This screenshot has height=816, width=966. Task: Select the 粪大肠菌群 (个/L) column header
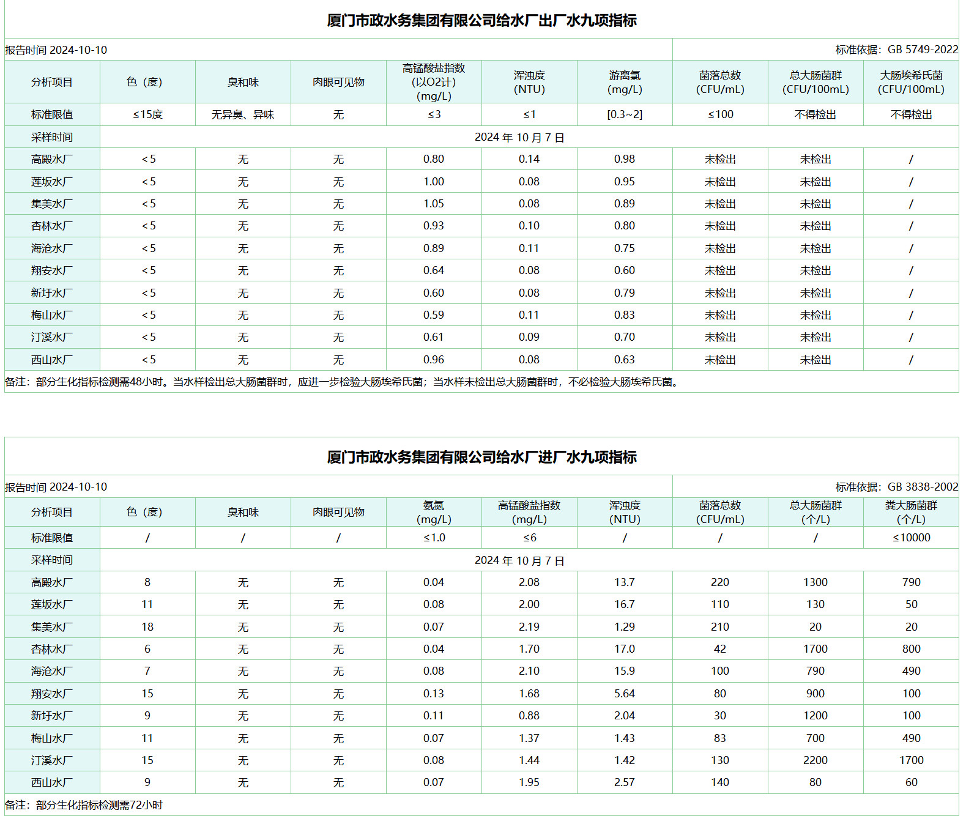tap(911, 512)
